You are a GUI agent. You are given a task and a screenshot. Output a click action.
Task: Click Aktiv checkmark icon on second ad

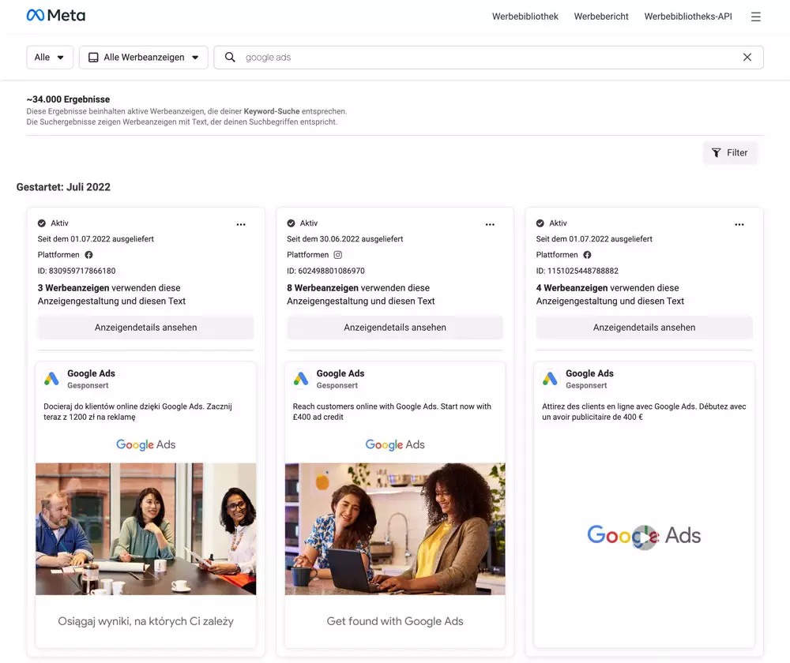pyautogui.click(x=291, y=223)
